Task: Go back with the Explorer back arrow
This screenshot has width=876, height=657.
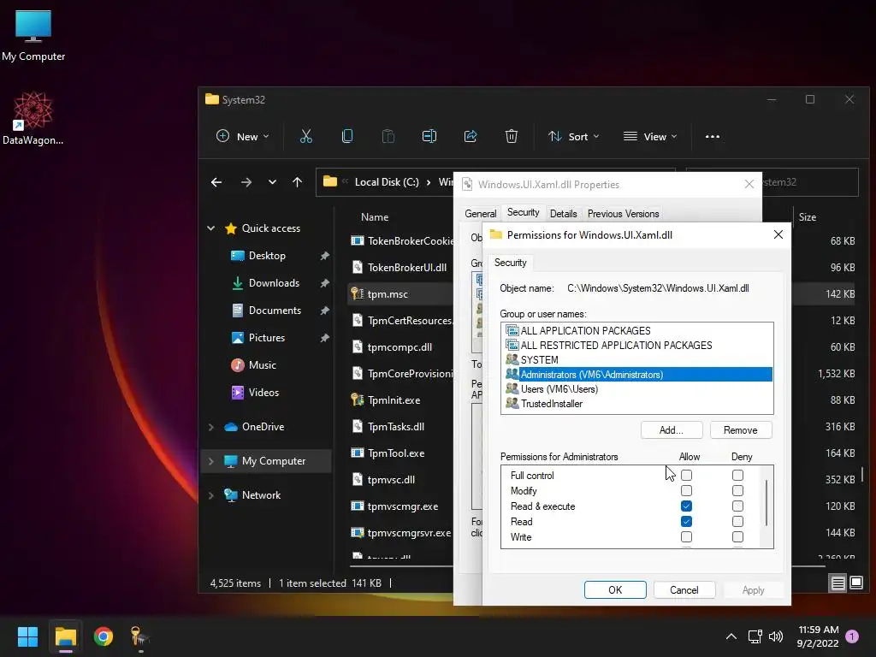Action: (216, 182)
